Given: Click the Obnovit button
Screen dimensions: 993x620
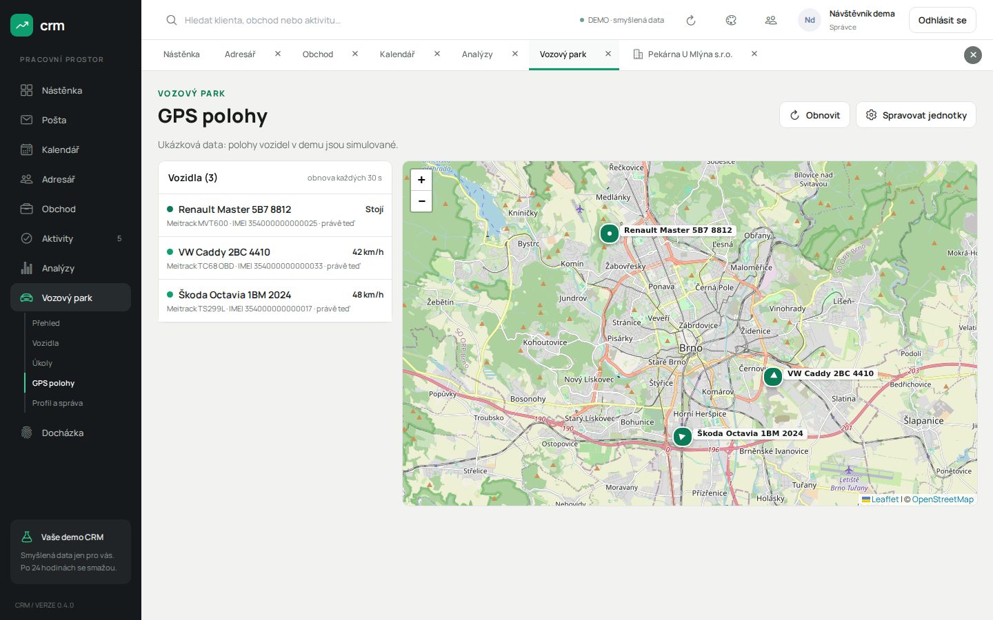Looking at the screenshot, I should [814, 115].
